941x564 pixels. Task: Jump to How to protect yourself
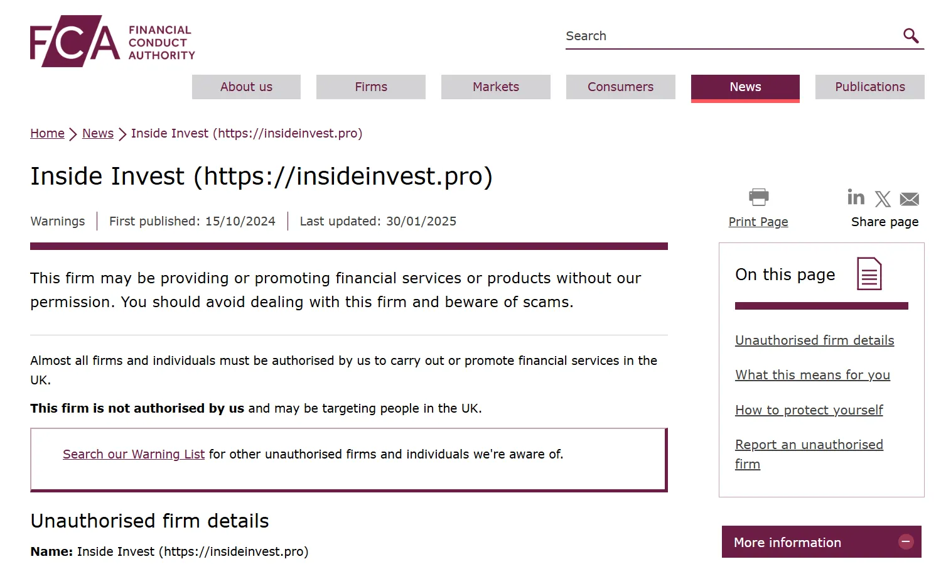click(809, 410)
